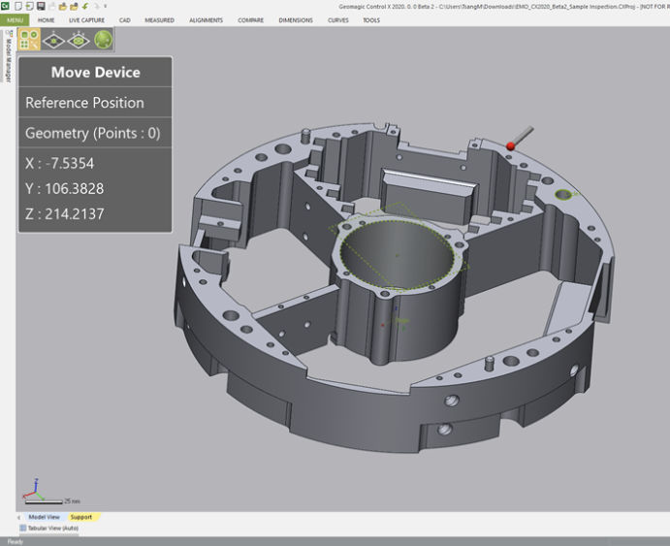Click the green undo arrow icon
Image resolution: width=670 pixels, height=546 pixels.
(85, 6)
